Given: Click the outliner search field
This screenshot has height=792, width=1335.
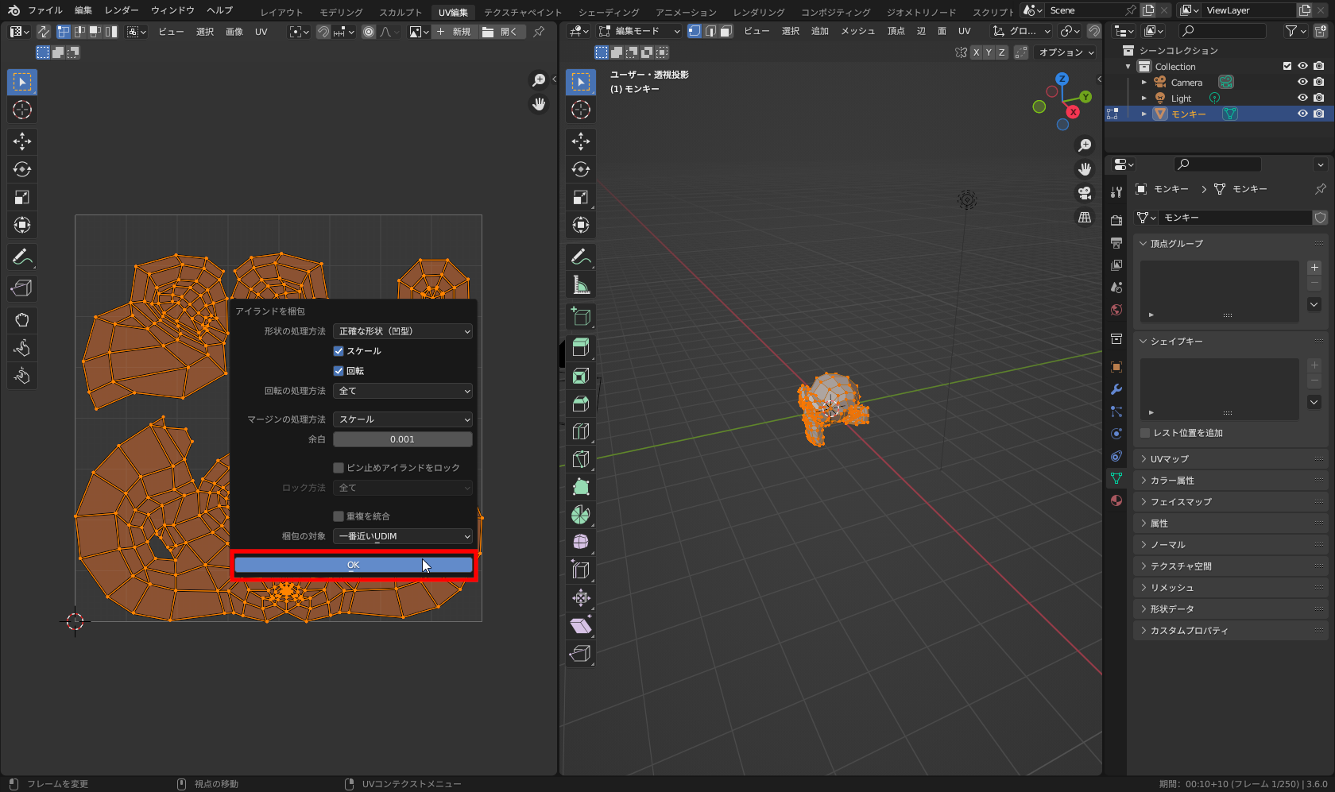Looking at the screenshot, I should point(1222,31).
